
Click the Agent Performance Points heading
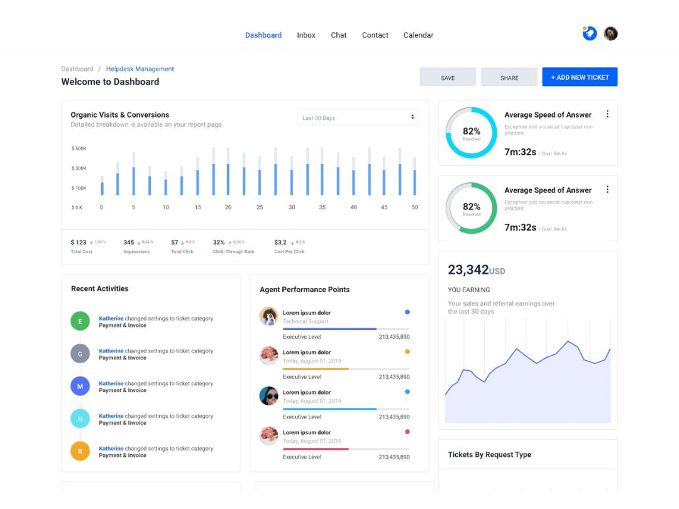point(304,290)
